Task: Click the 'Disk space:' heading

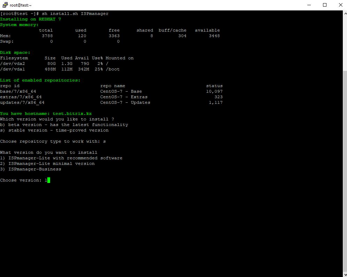Action: click(15, 52)
